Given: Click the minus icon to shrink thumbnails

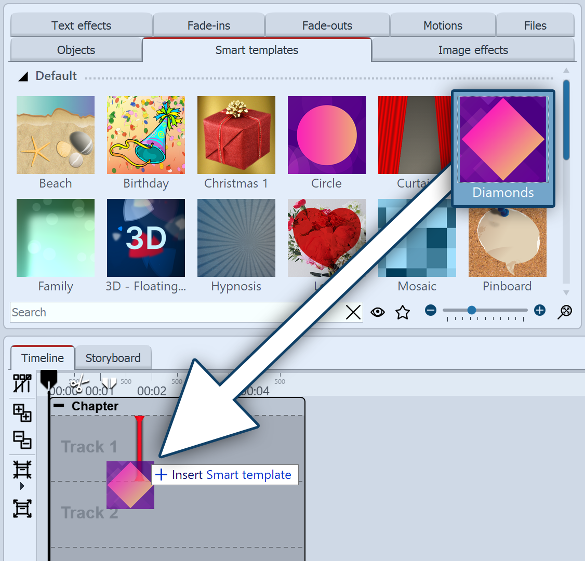Looking at the screenshot, I should click(x=430, y=311).
